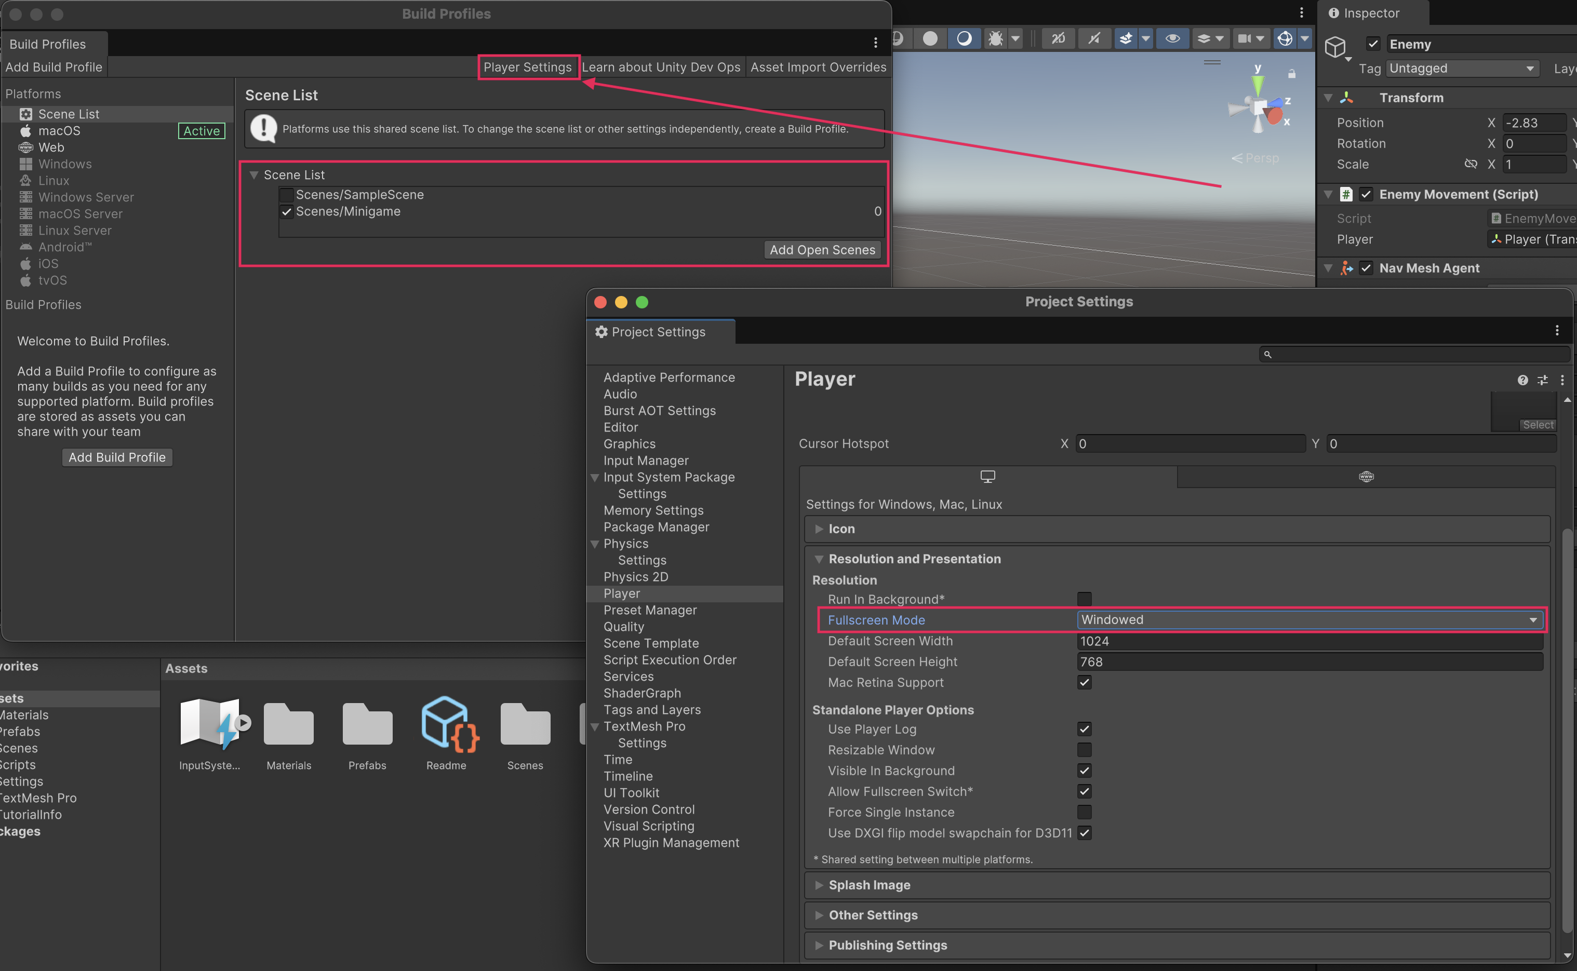Toggle scene lighting button in Scene toolbar

[x=964, y=38]
